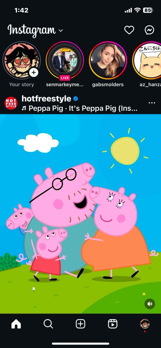The height and width of the screenshot is (348, 161).
Task: Open the hotfreestyle profile name
Action: coord(46,99)
